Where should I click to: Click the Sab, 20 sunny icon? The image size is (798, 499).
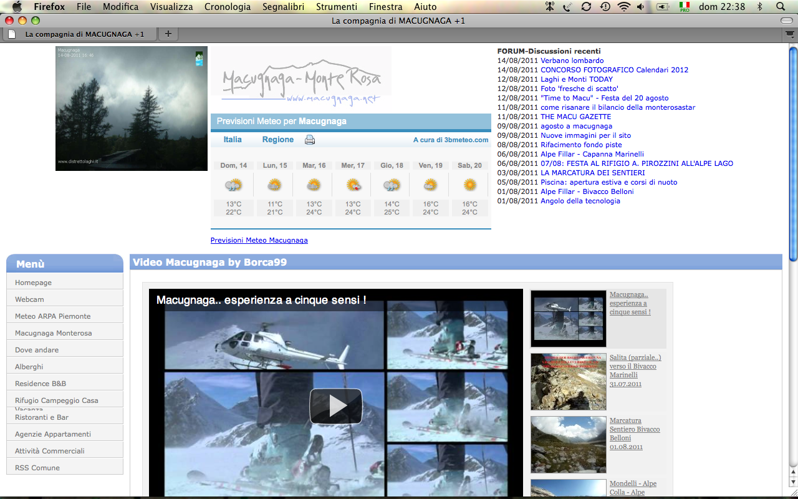[469, 185]
